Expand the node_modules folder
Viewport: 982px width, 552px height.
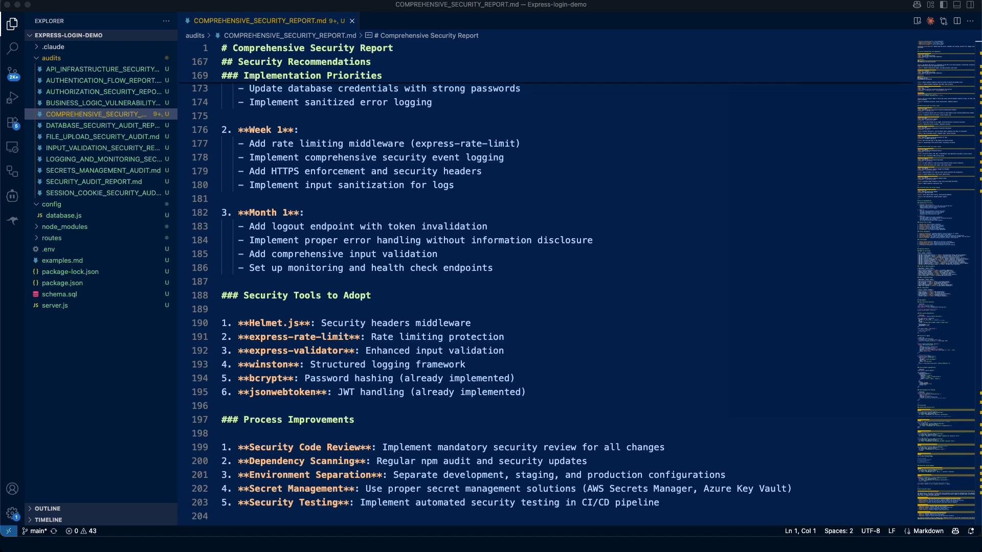[101, 226]
